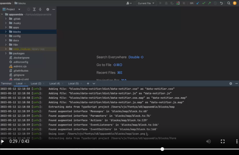Click the Debug bug icon
Image resolution: width=239 pixels, height=155 pixels.
pos(166,3)
